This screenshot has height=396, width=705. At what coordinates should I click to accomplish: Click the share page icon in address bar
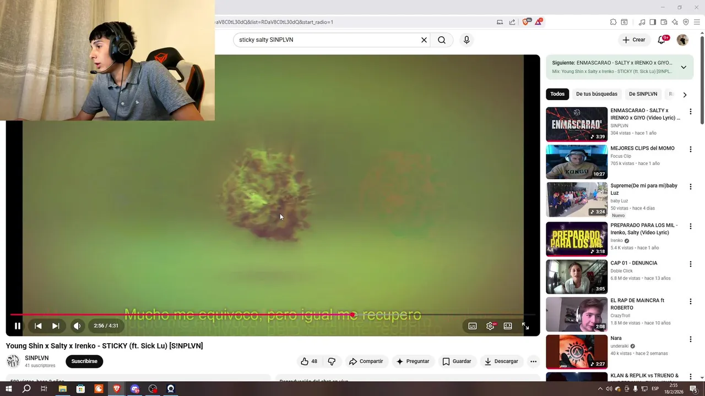(512, 22)
